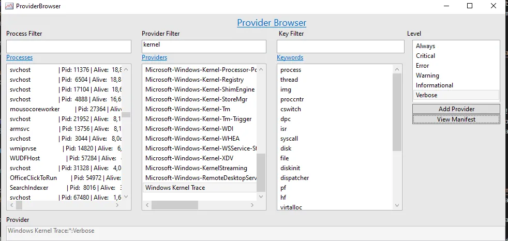Viewport: 508px width, 241px height.
Task: Select the syscall keyword
Action: [x=335, y=138]
